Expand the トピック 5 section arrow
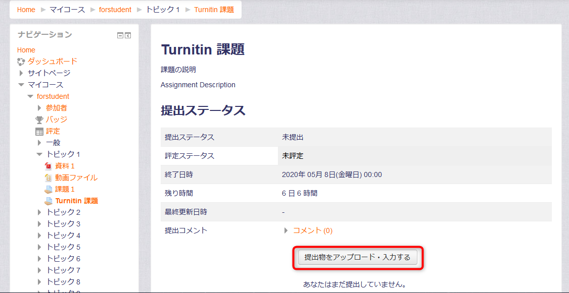The width and height of the screenshot is (569, 293). click(39, 247)
